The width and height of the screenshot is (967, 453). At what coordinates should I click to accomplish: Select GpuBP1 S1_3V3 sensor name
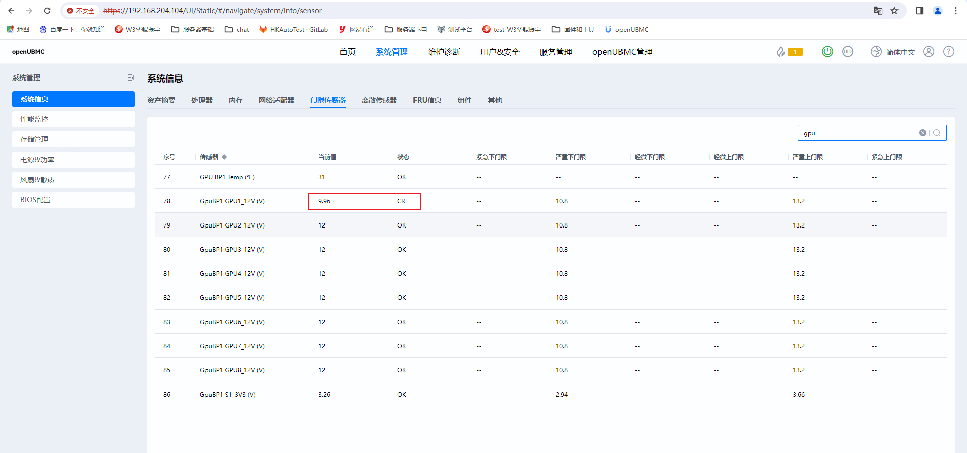228,395
